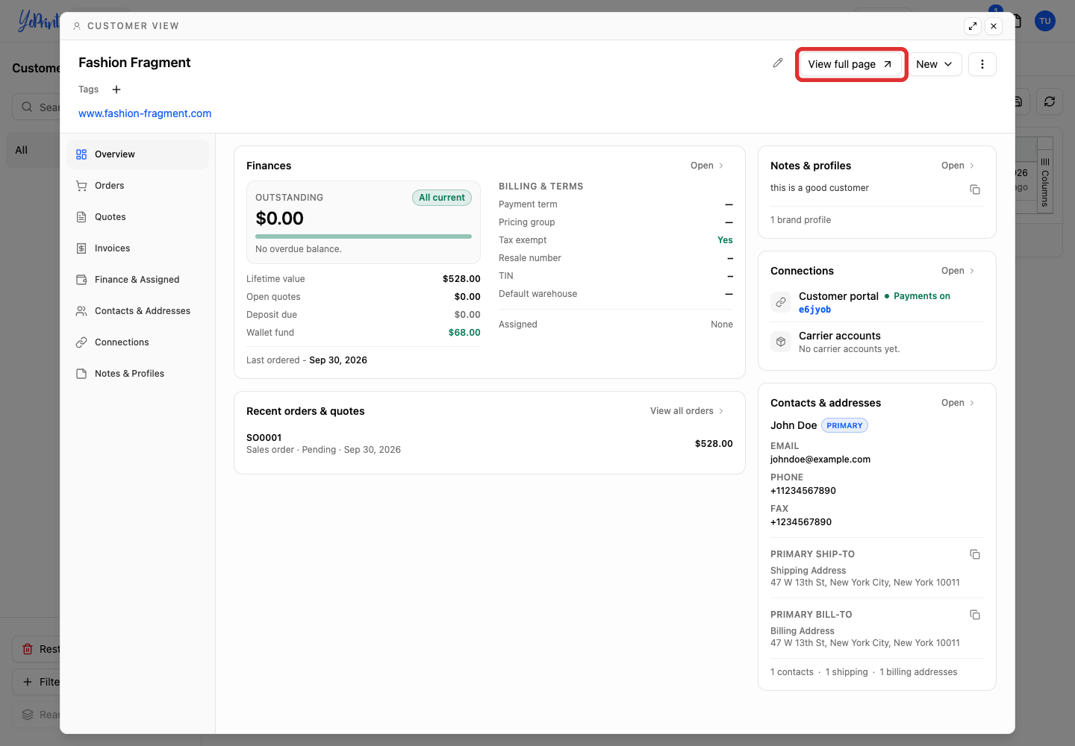This screenshot has width=1075, height=746.
Task: Click the Lifetime value $528.00 amount
Action: point(461,279)
